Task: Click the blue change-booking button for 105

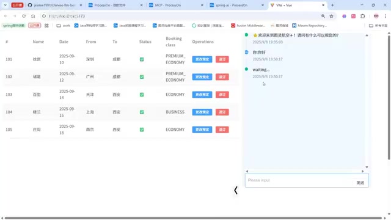Action: (202, 130)
